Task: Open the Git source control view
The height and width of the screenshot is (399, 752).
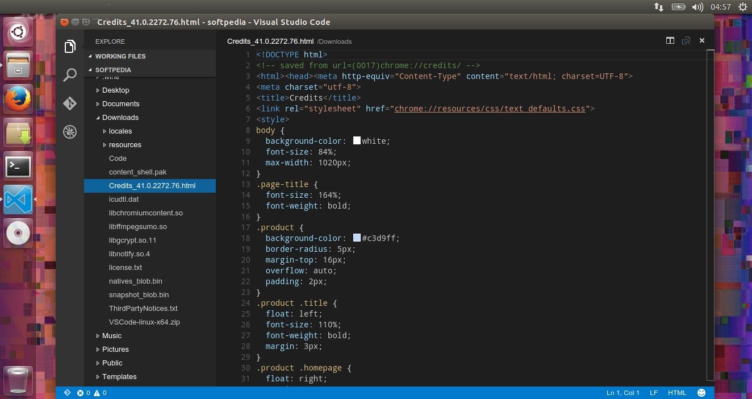Action: tap(70, 103)
